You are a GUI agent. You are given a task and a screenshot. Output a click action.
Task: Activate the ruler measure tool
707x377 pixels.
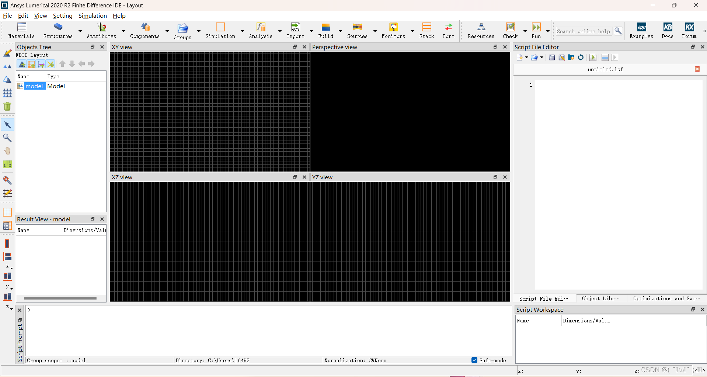coord(7,165)
